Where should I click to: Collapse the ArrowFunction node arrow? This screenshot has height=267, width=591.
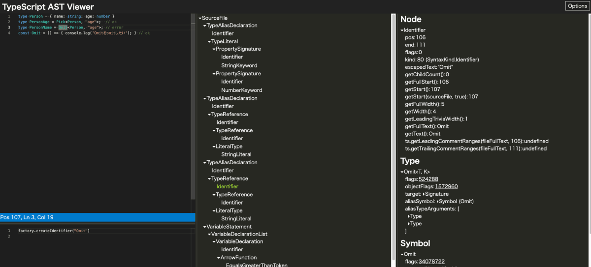tap(219, 258)
